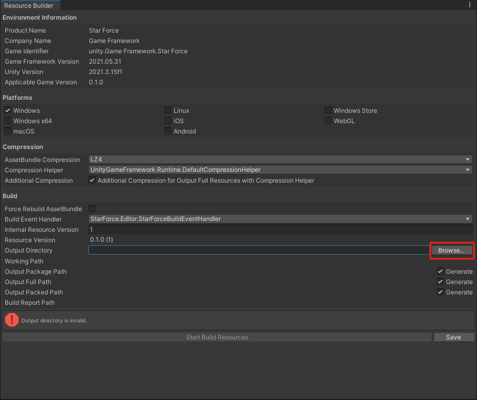Click the Save button
Image resolution: width=477 pixels, height=400 pixels.
coord(453,337)
